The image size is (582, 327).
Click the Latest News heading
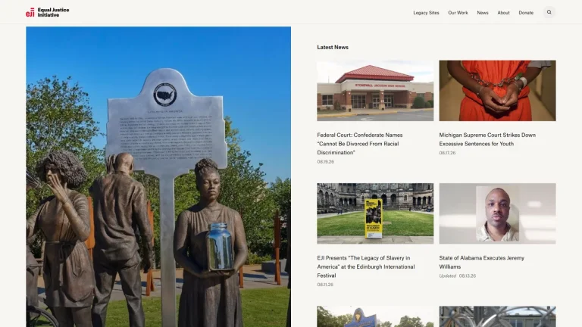point(333,47)
